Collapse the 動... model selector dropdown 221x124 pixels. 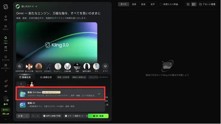coord(23,116)
